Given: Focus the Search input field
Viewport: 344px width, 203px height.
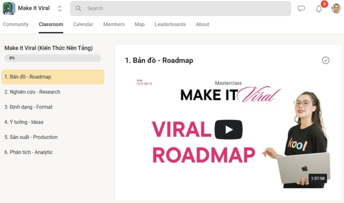Looking at the screenshot, I should (x=180, y=9).
